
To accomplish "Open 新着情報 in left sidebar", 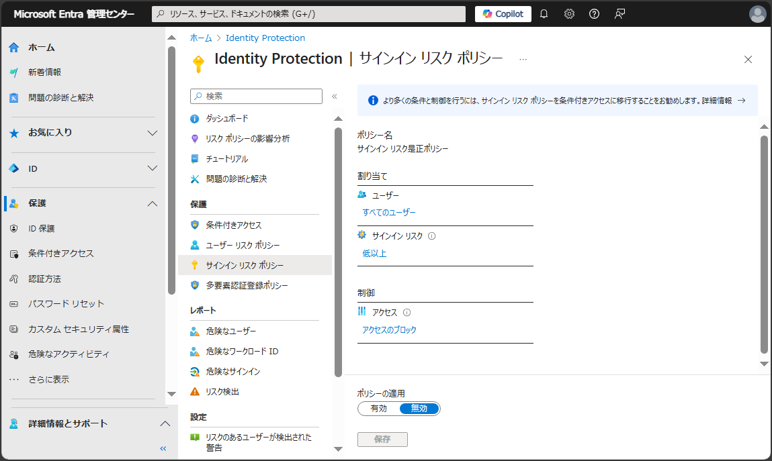I will tap(44, 72).
